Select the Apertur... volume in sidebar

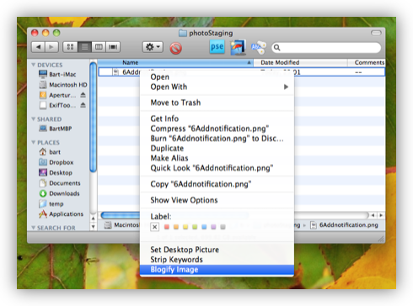(x=57, y=95)
